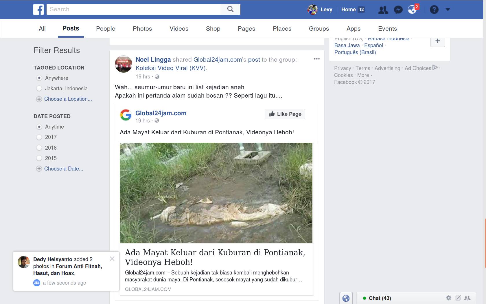Open Friend Requests icon

tap(383, 10)
